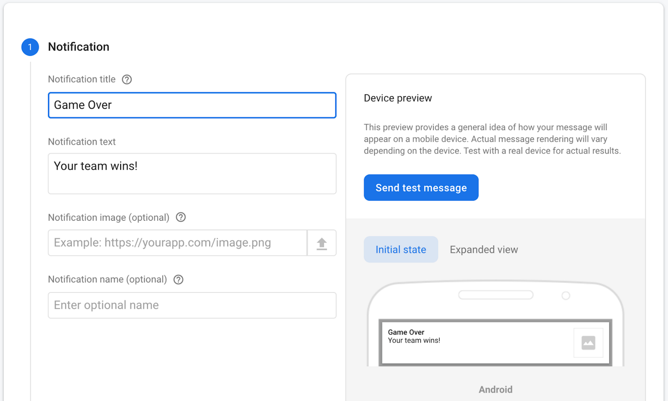Click the step 1 blue circle badge

[30, 47]
